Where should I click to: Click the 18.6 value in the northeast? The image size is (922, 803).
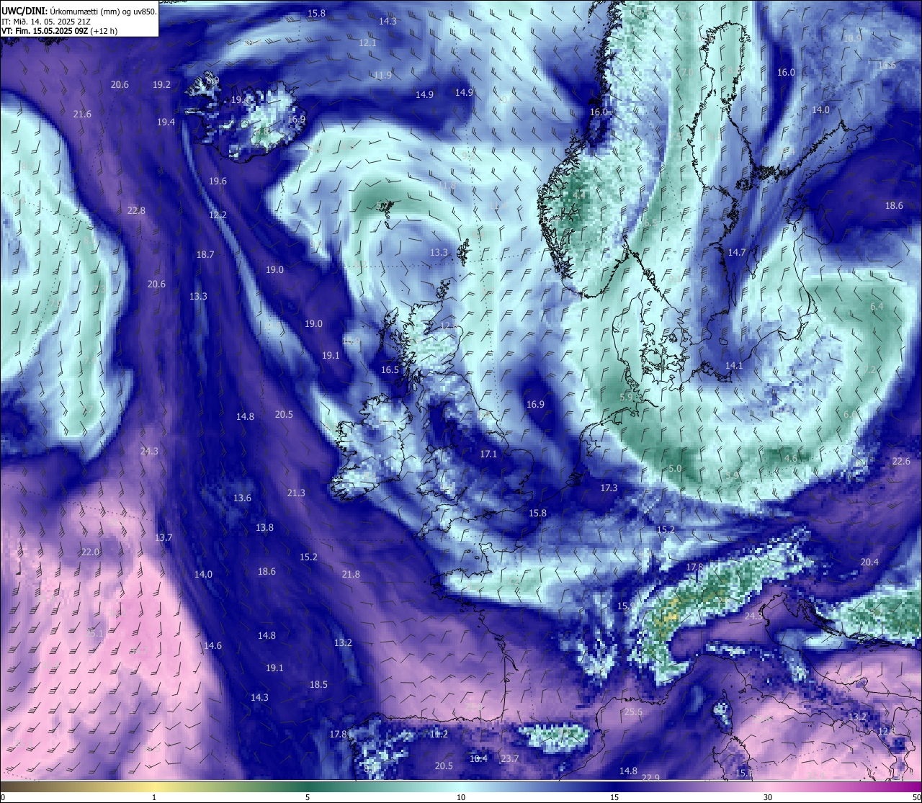(x=894, y=206)
